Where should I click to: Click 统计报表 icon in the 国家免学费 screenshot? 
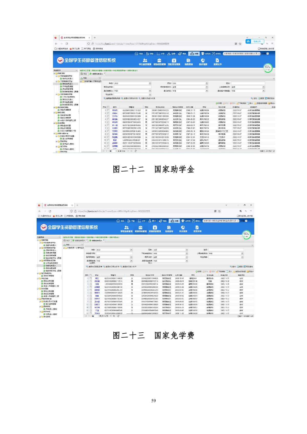tap(183, 229)
